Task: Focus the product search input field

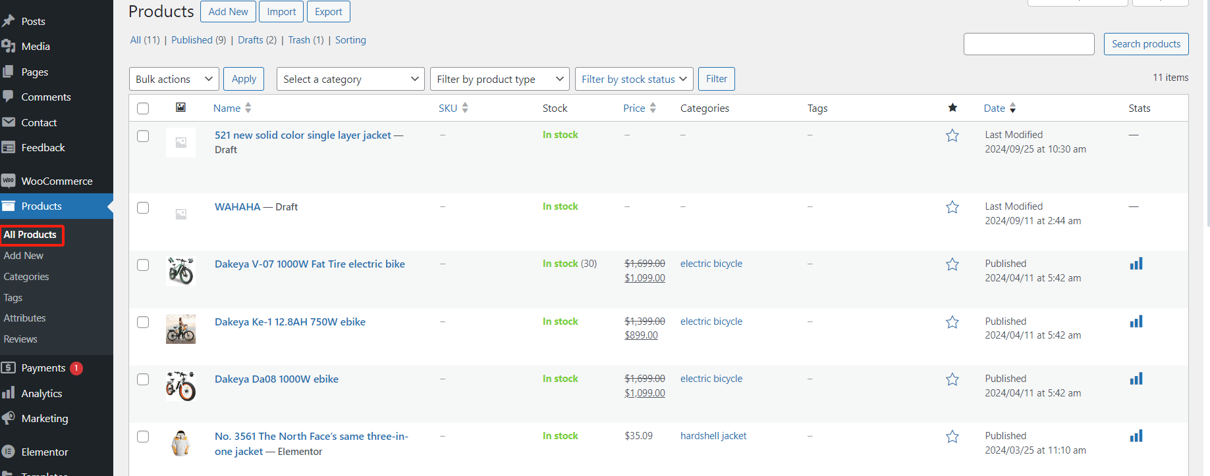Action: (1029, 44)
